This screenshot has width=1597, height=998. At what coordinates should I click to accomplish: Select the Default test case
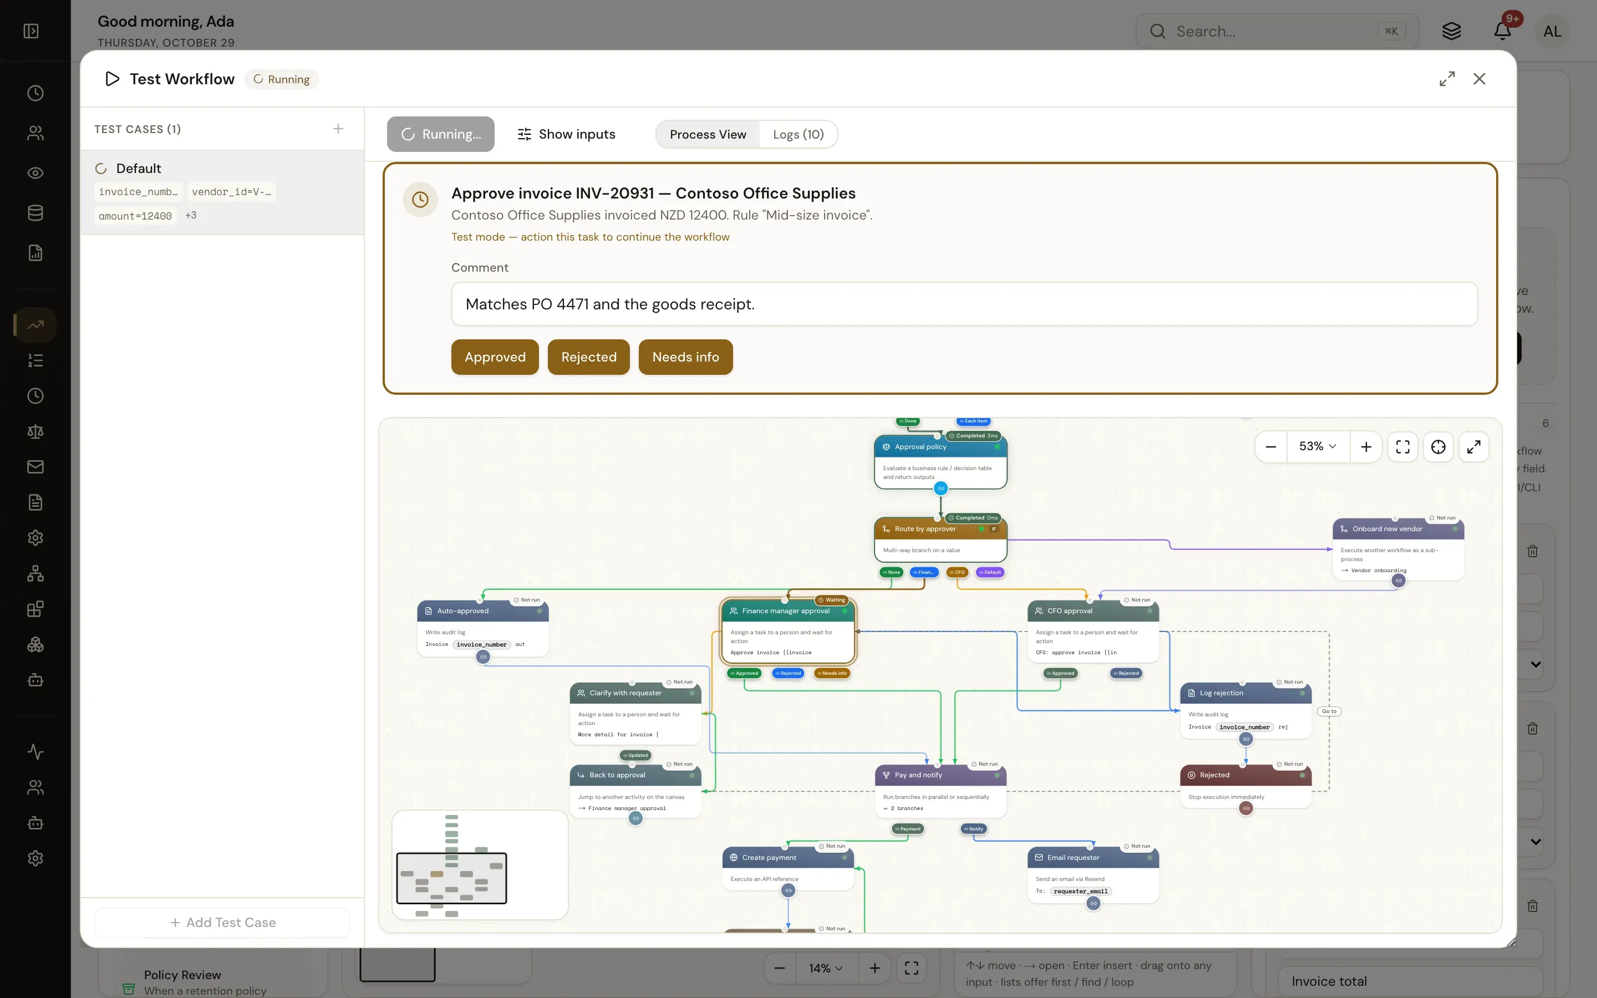222,192
